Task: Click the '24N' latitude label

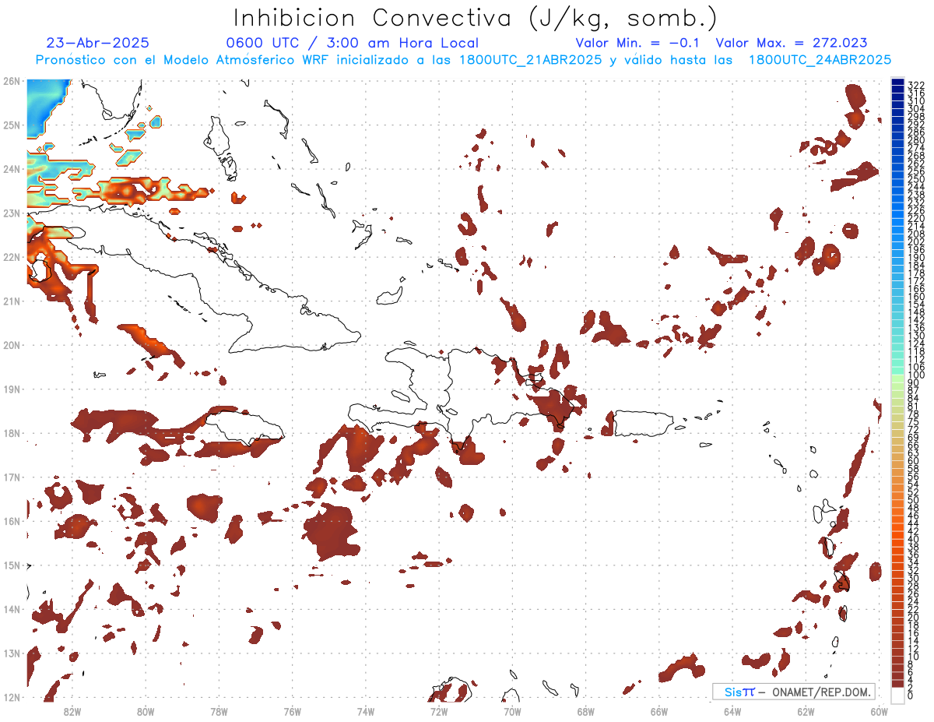Action: coord(12,169)
